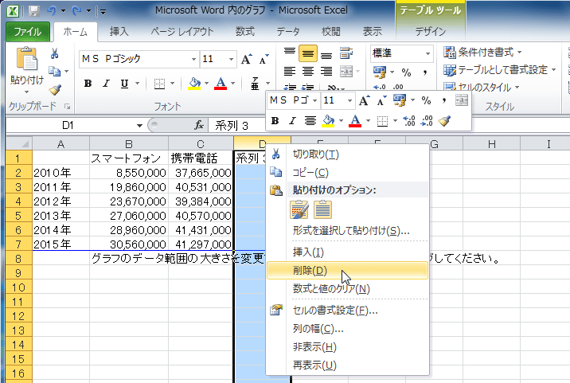Choose 非表示(H) from context menu
Screen dimensions: 570x383
click(347, 346)
